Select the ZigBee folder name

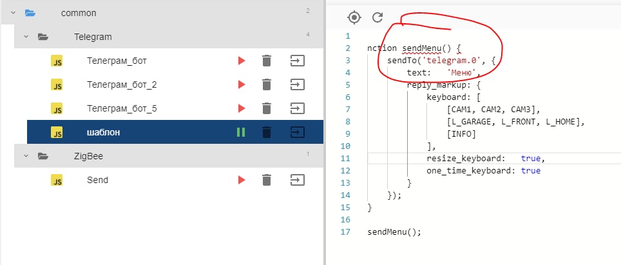pyautogui.click(x=89, y=156)
